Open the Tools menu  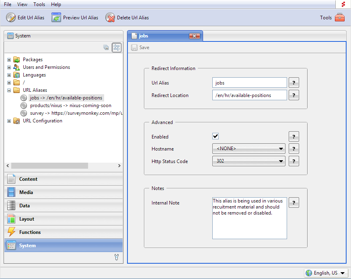tap(39, 4)
